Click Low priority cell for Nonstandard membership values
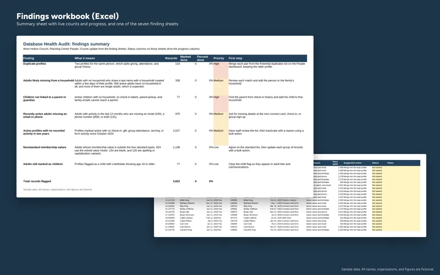 click(x=216, y=147)
